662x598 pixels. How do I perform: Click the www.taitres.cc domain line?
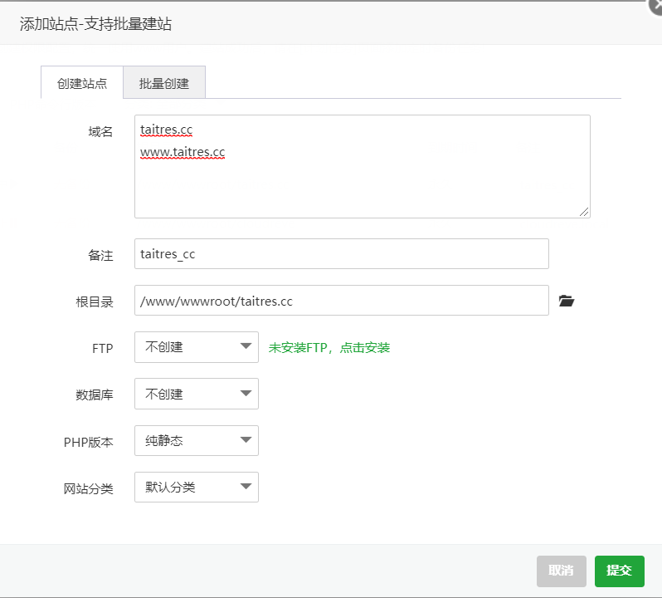[x=183, y=152]
